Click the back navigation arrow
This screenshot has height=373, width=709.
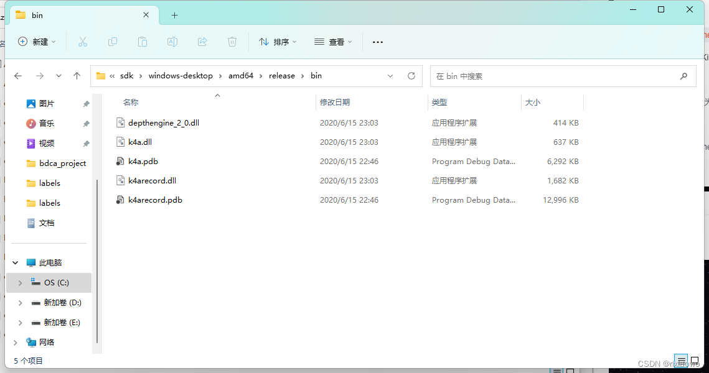click(x=18, y=75)
